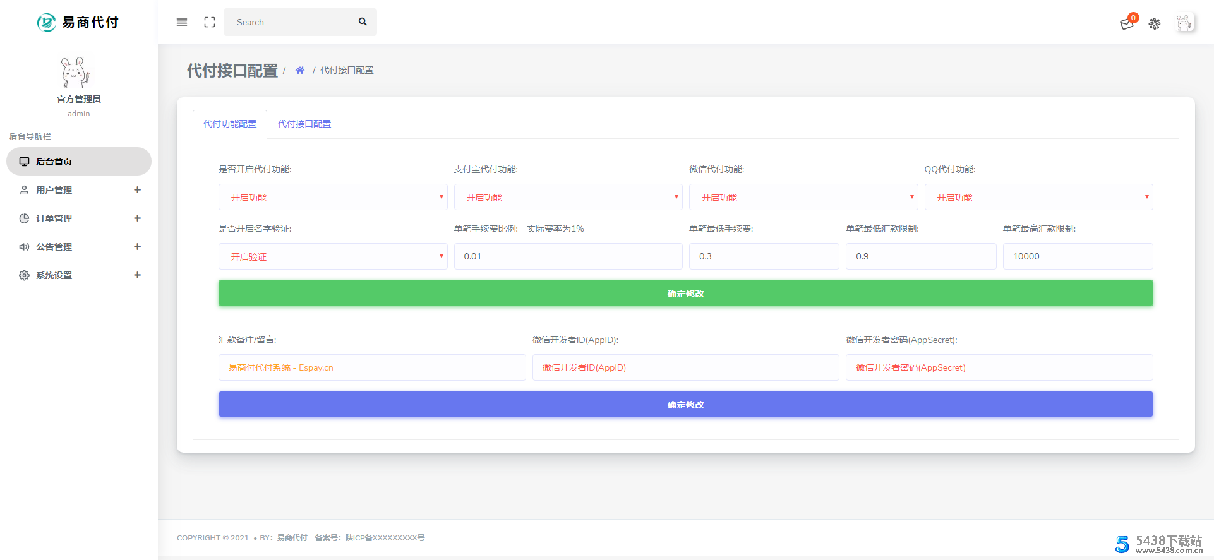Click the search magnifier icon
This screenshot has width=1214, height=560.
point(363,22)
